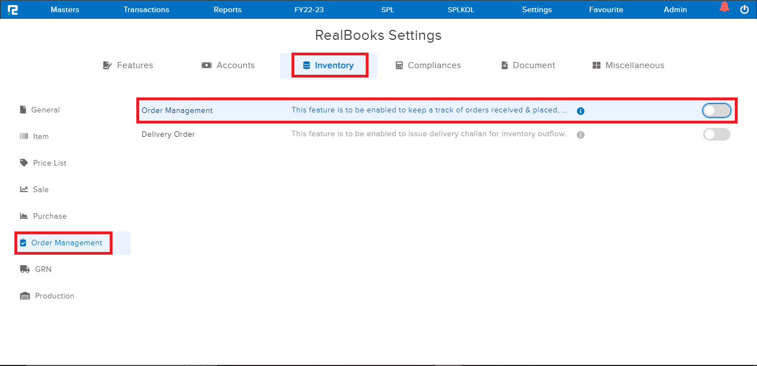Screen dimensions: 757x366
Task: Click the info icon beside Order Management description
Action: pos(580,111)
